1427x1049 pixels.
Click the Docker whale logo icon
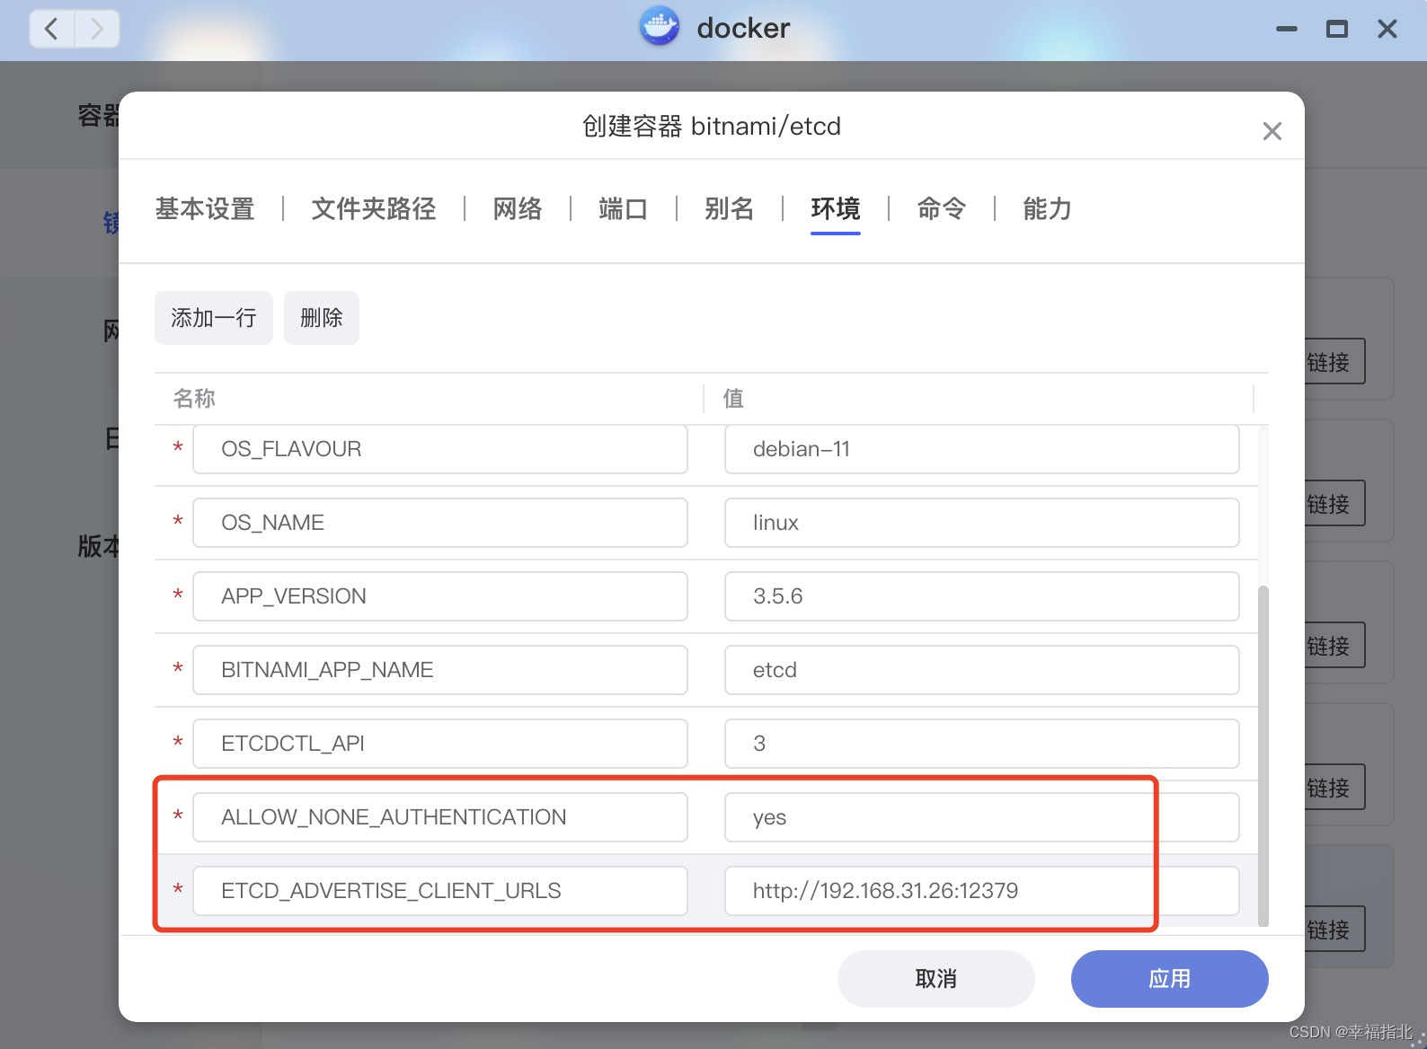660,27
